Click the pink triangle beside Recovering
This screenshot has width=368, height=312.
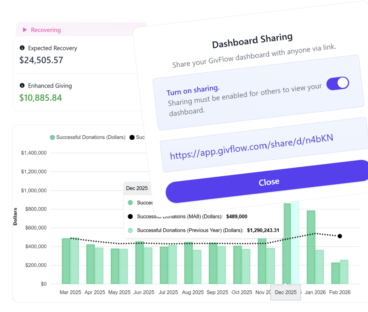25,30
